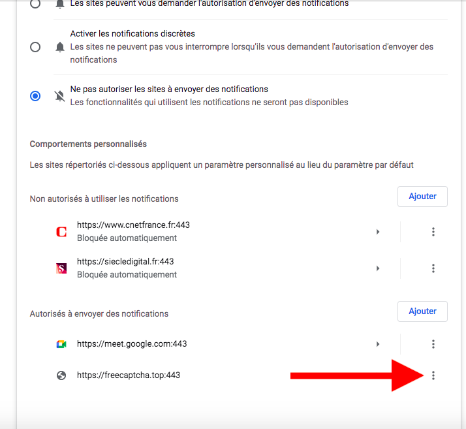Select 'Ne pas autoriser les sites' radio button
The height and width of the screenshot is (429, 466).
[x=35, y=96]
